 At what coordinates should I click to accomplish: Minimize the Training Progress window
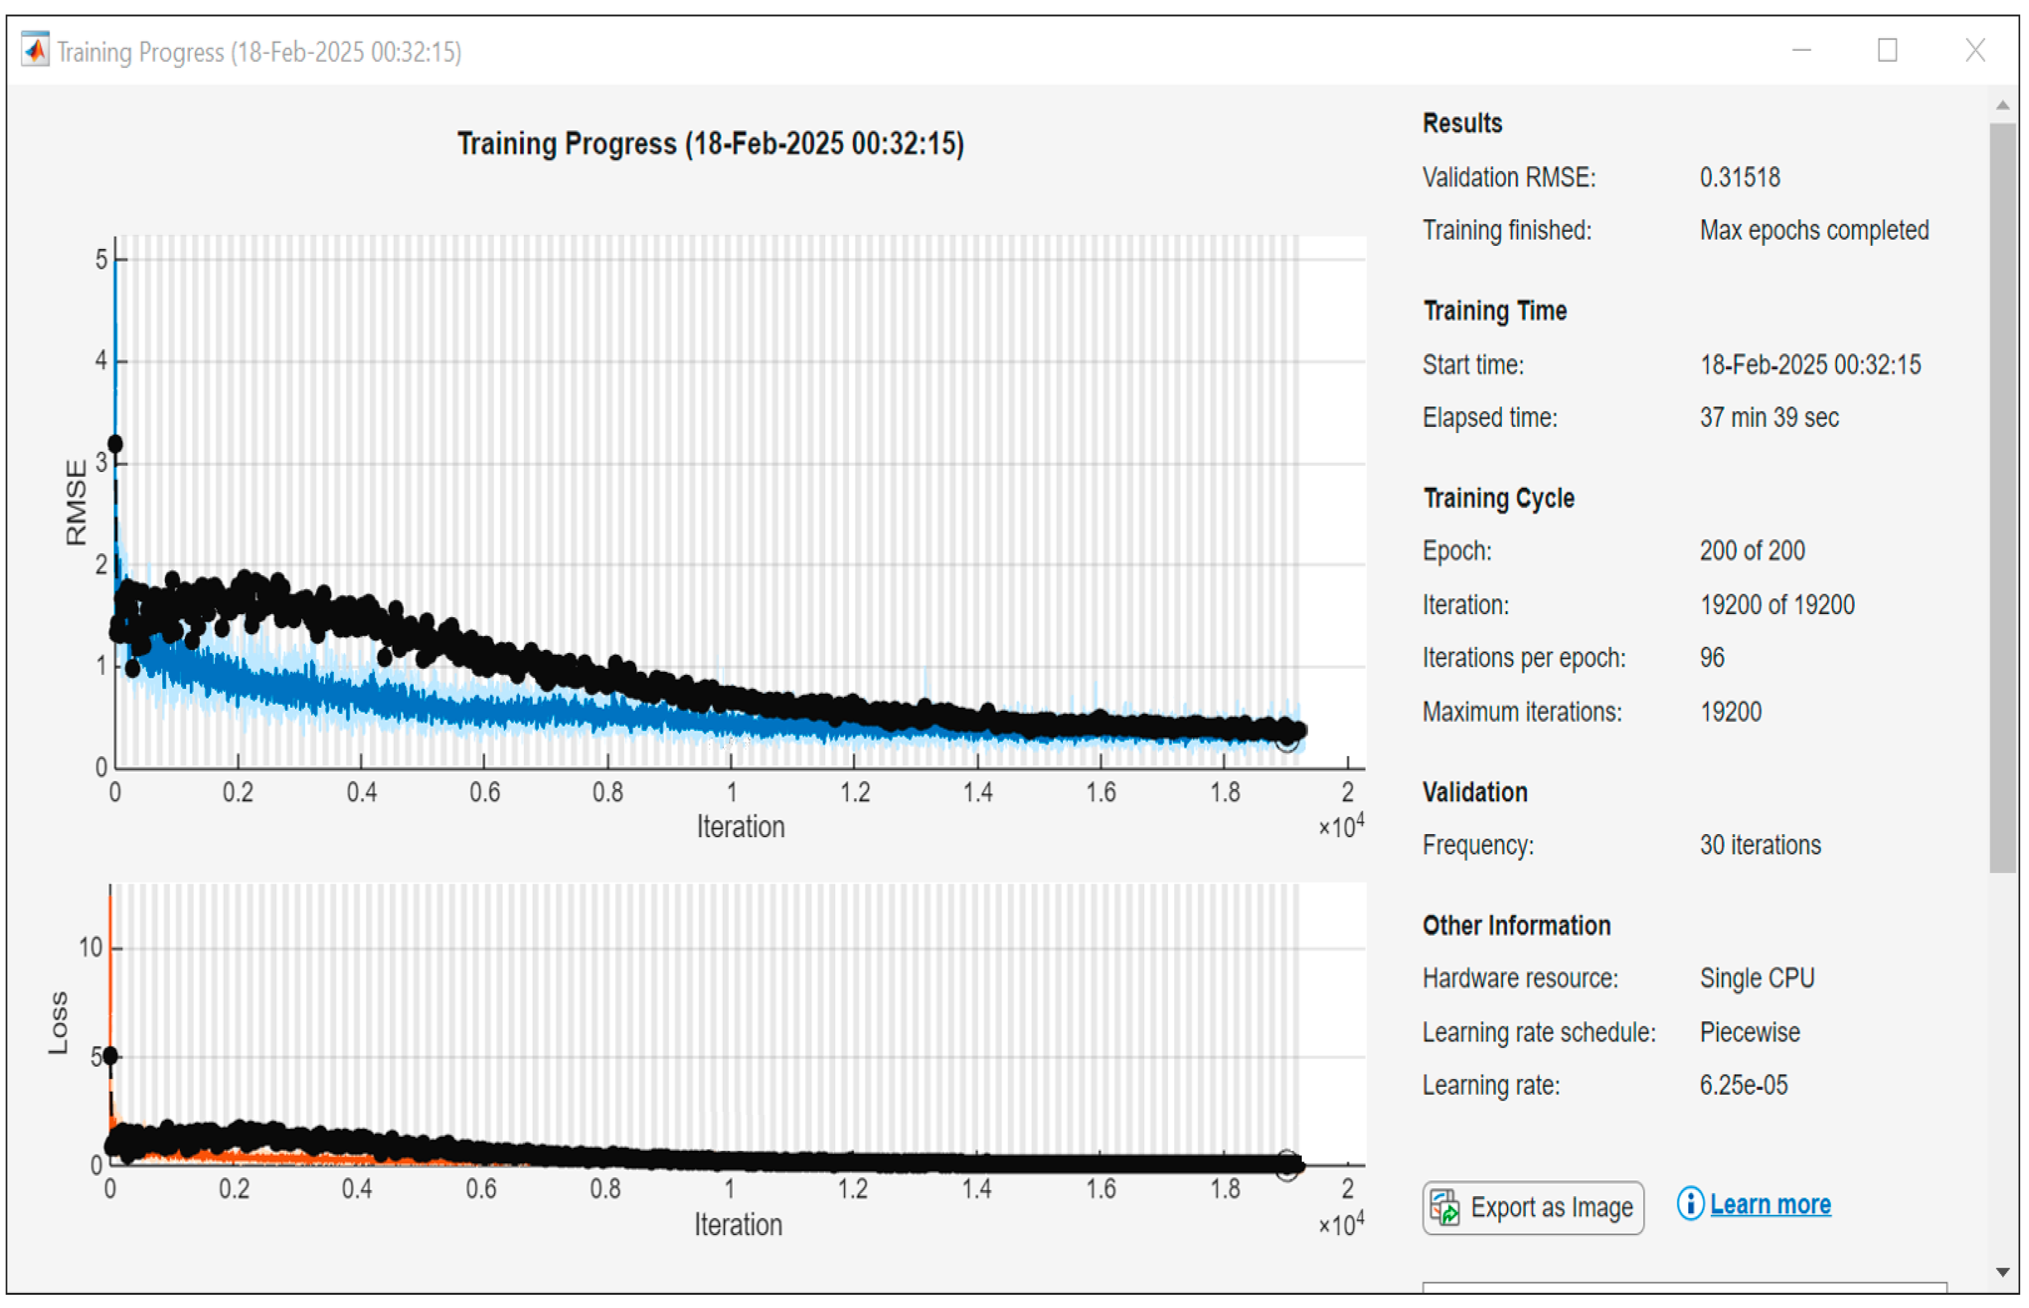point(1801,50)
